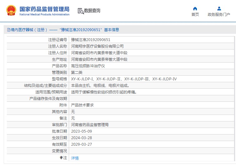Click 第二类 management category value
This screenshot has height=165, width=236.
(x=77, y=73)
